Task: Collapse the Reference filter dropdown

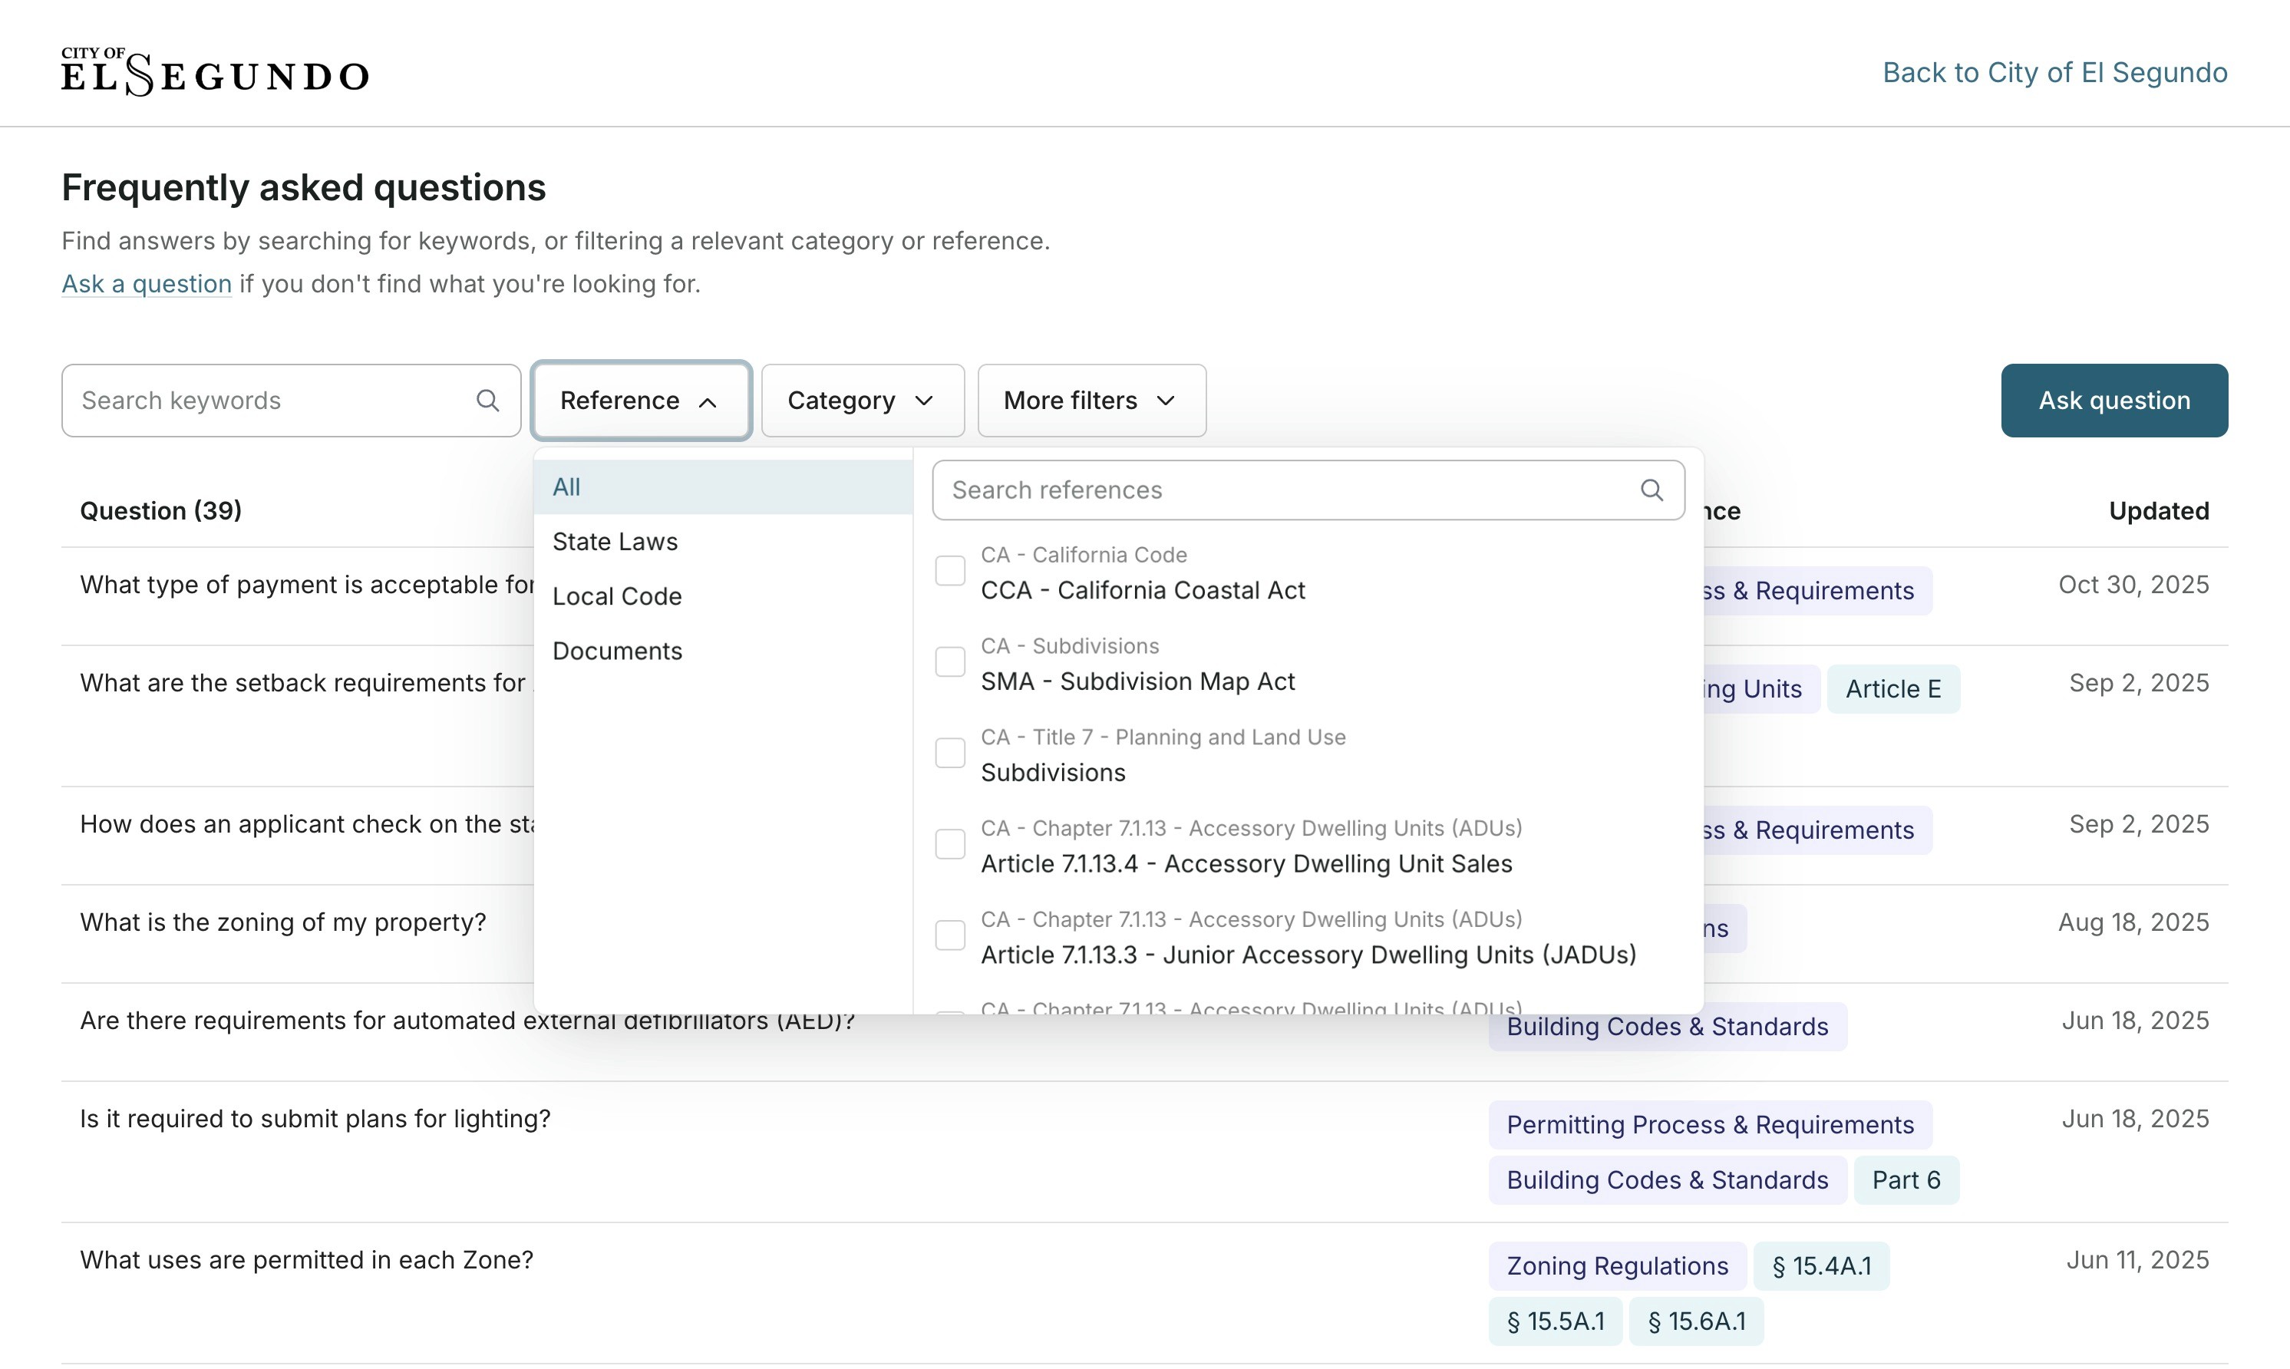Action: click(641, 401)
